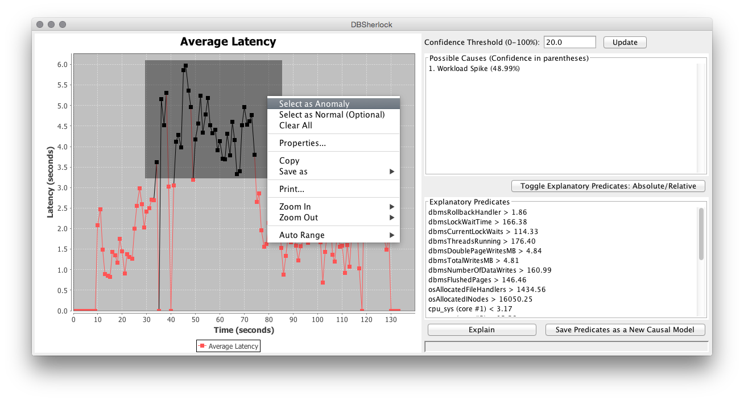The height and width of the screenshot is (401, 744).
Task: Select the 'Workload Spike (48.99%)' cause
Action: tap(474, 69)
